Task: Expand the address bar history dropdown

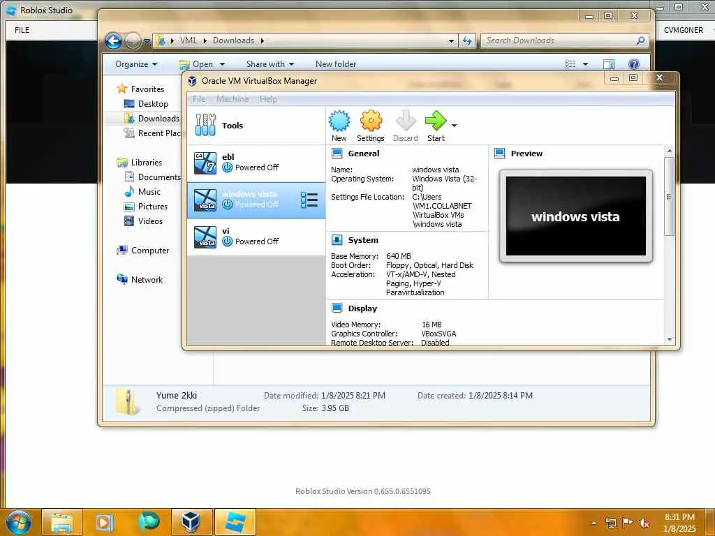Action: (x=452, y=40)
